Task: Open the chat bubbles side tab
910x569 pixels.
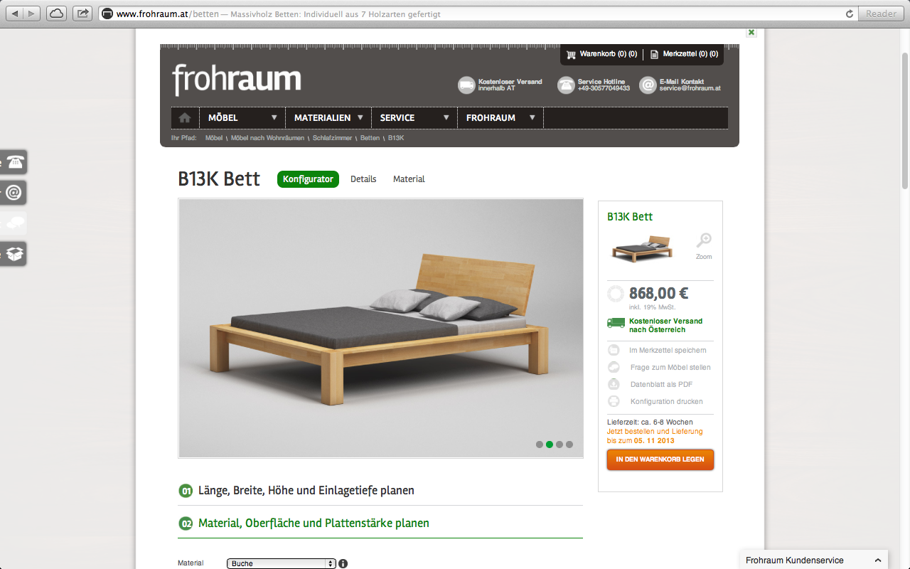Action: coord(14,223)
